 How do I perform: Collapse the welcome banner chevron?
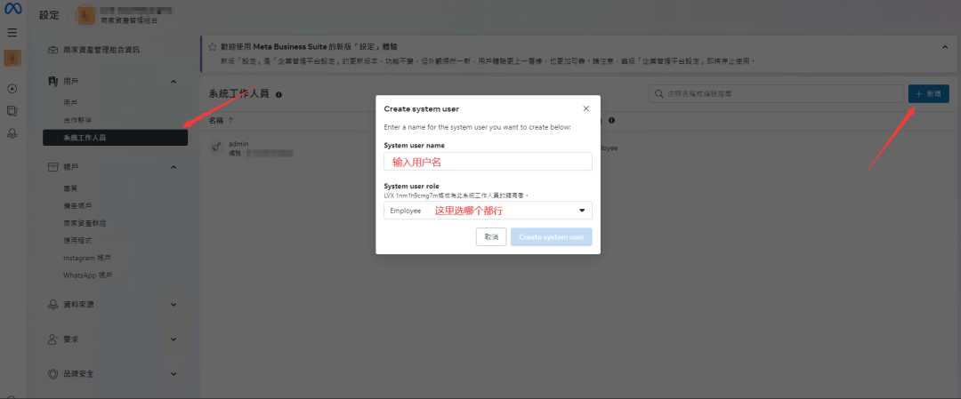[944, 47]
